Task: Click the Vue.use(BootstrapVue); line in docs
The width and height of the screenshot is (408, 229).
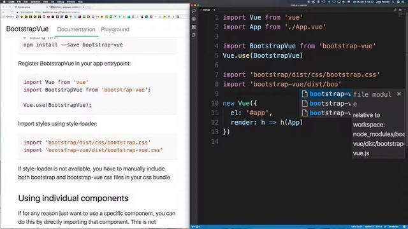Action: [x=57, y=105]
